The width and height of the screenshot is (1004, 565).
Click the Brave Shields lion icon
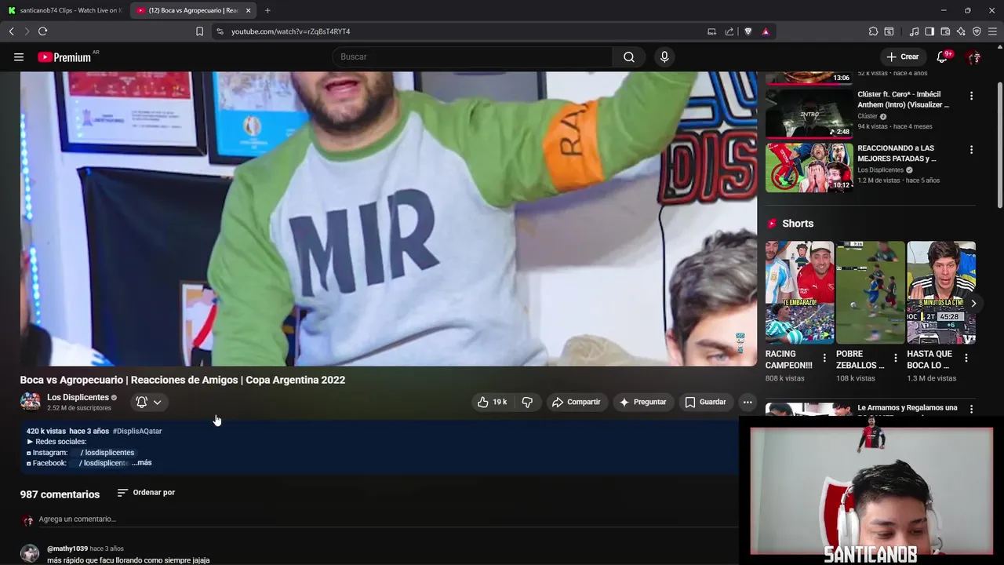[x=748, y=31]
